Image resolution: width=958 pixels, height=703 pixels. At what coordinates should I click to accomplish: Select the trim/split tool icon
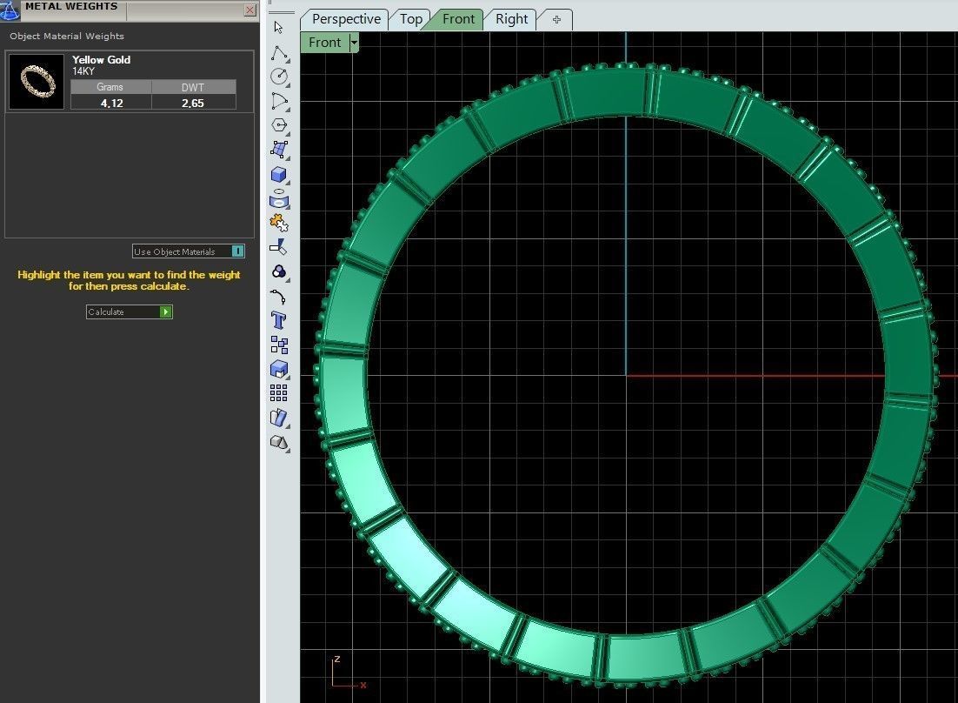click(279, 248)
